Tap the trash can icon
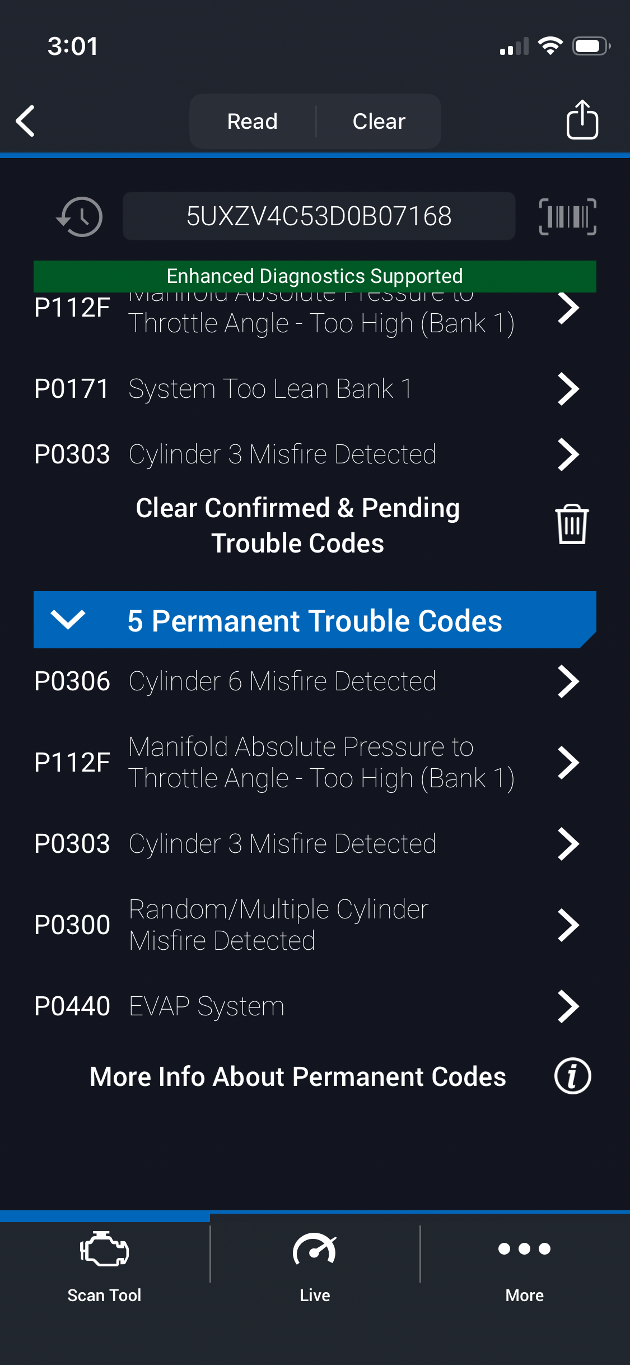 click(x=571, y=524)
